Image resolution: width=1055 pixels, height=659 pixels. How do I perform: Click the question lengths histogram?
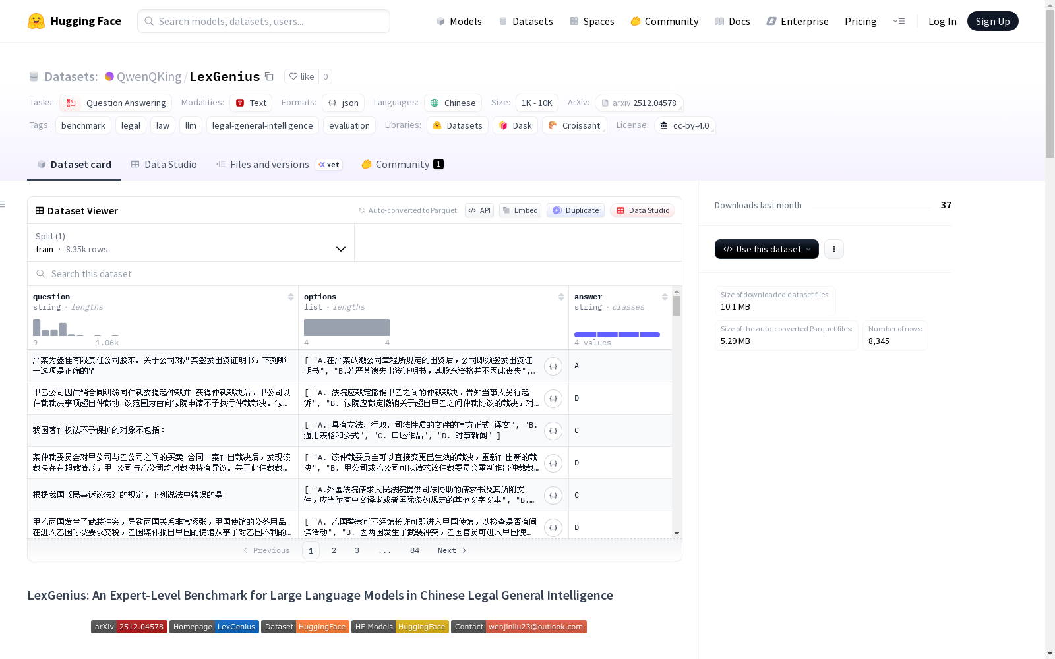[x=76, y=328]
